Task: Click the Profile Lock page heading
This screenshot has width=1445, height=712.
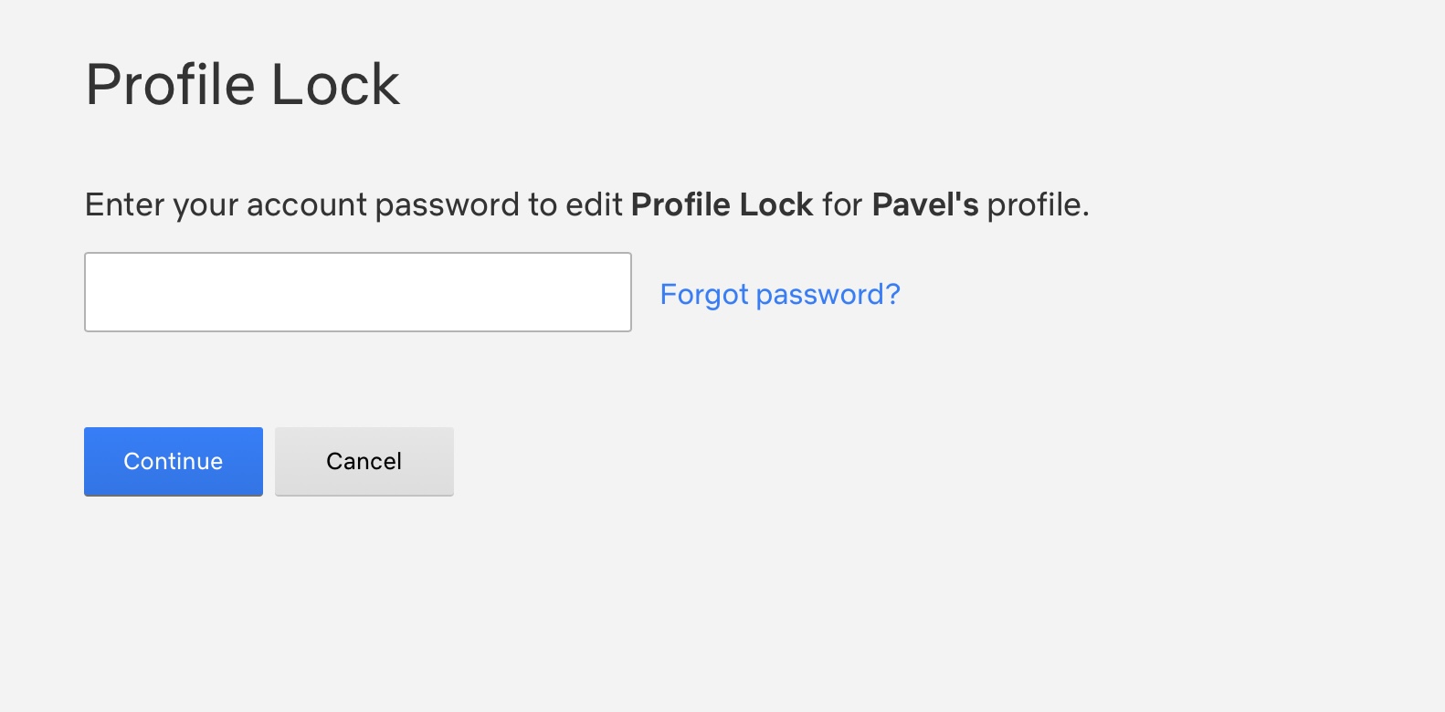Action: [x=242, y=85]
